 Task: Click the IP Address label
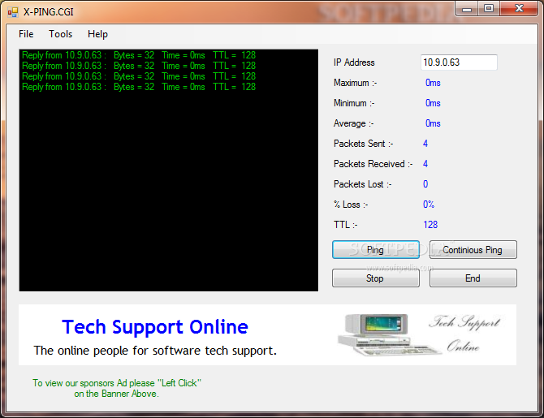point(354,62)
